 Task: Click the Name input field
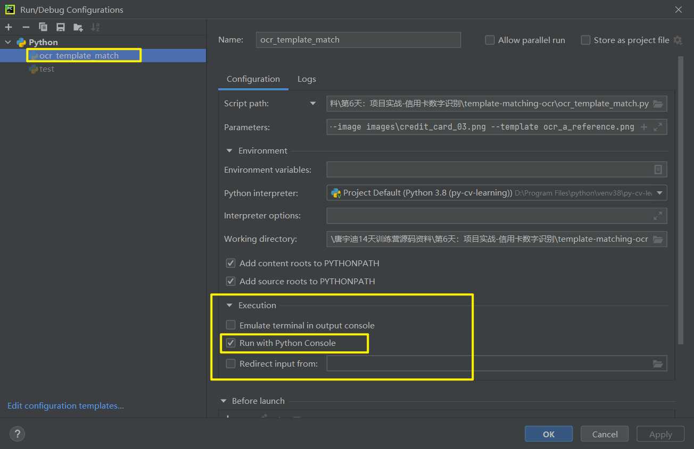358,40
